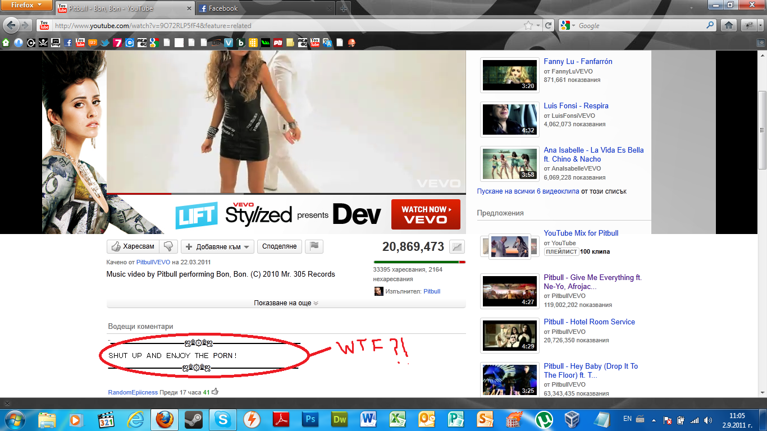Viewport: 767px width, 431px height.
Task: Expand description with Показване на още
Action: point(286,303)
